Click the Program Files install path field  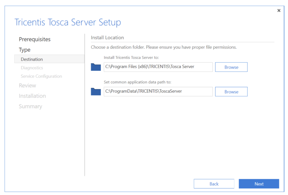pos(158,67)
